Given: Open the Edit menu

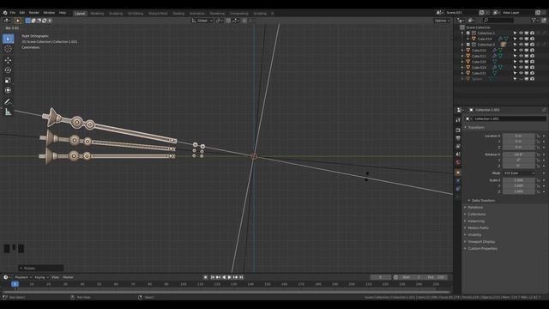Looking at the screenshot, I should point(22,13).
